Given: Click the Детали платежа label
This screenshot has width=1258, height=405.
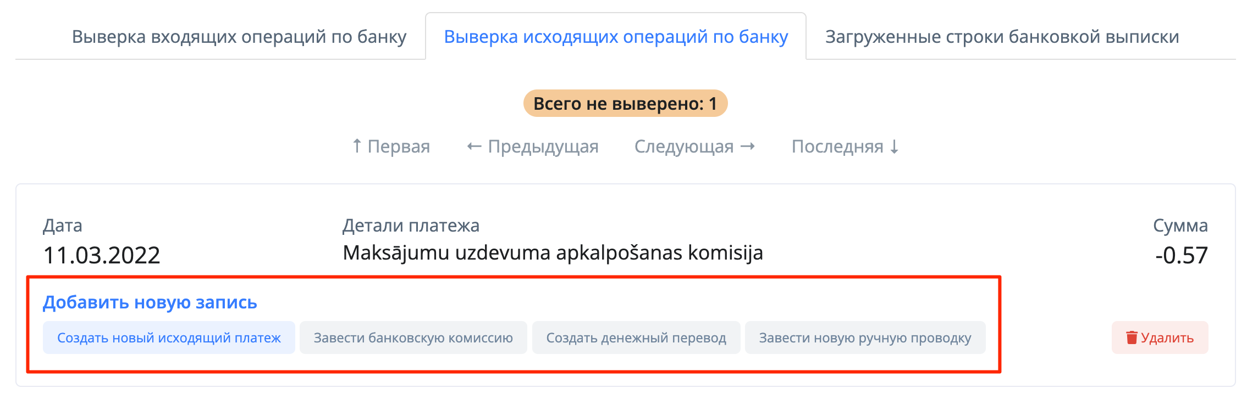Looking at the screenshot, I should 411,226.
